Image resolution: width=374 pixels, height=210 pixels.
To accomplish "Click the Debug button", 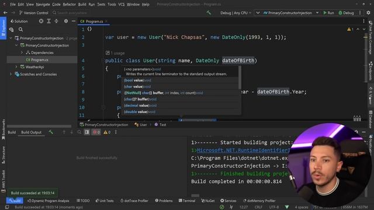I will click(347, 13).
